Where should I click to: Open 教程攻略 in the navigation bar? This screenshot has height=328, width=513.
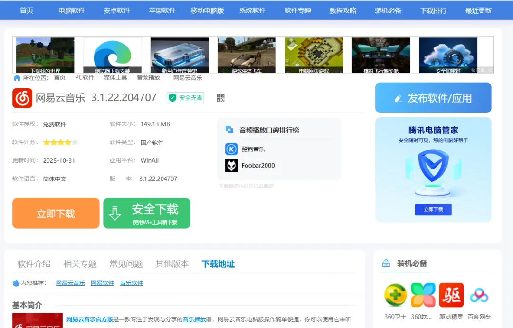(x=343, y=10)
